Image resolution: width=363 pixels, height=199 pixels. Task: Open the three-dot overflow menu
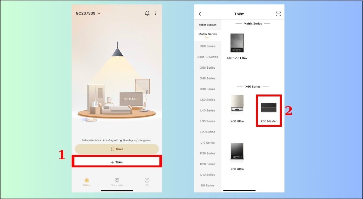click(x=155, y=13)
